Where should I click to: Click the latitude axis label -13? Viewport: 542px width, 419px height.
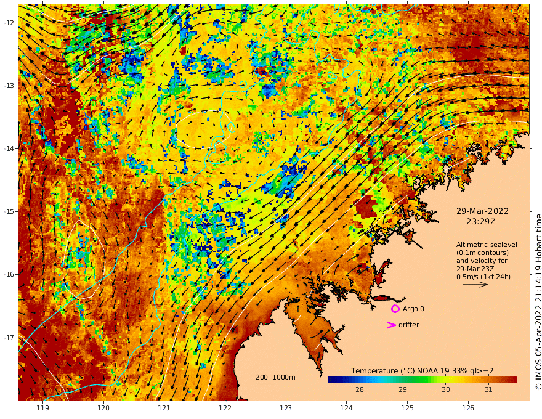point(9,86)
